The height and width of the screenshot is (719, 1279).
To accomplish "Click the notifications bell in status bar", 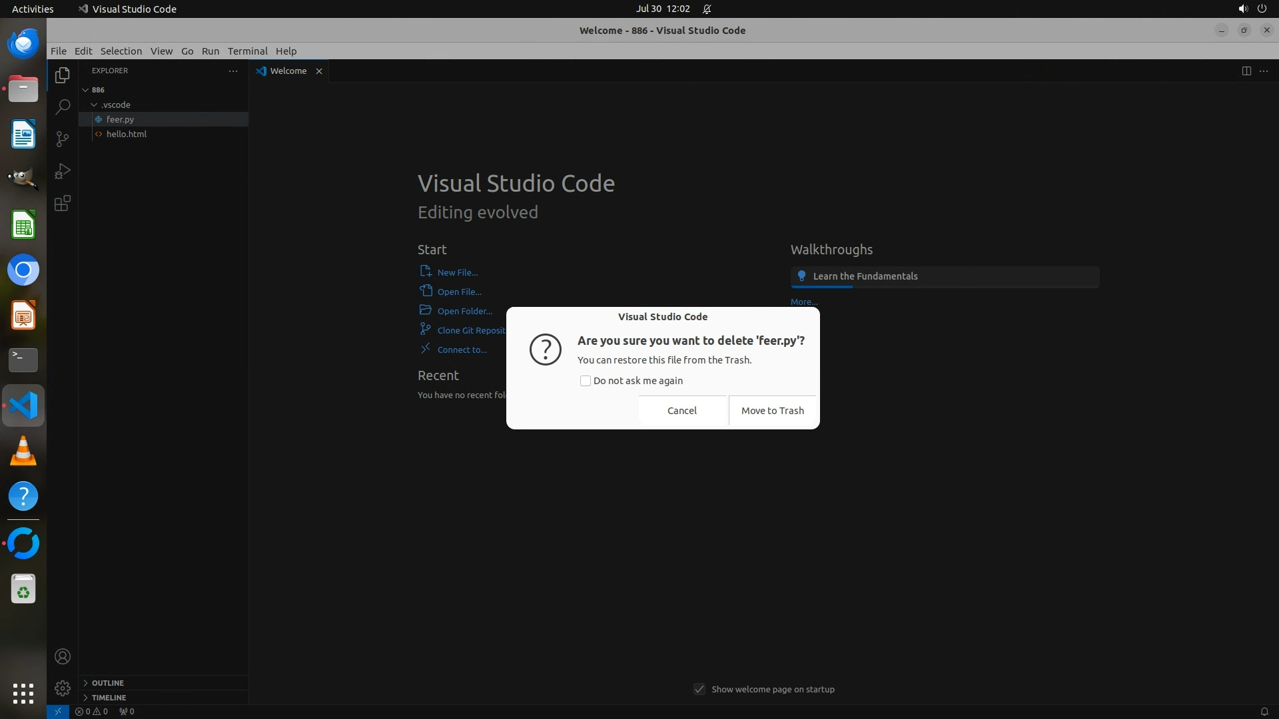I will [1264, 711].
